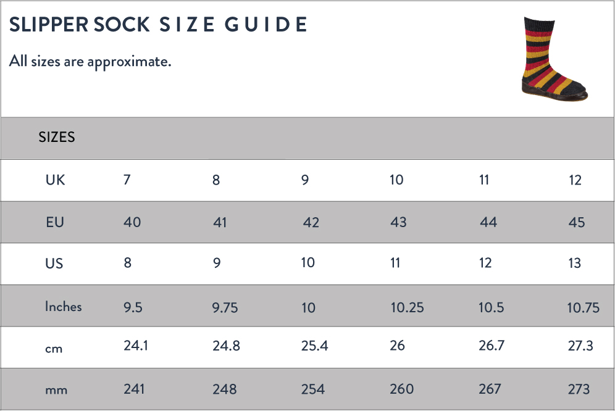The height and width of the screenshot is (411, 615).
Task: Select the SIZES header row label
Action: [56, 137]
